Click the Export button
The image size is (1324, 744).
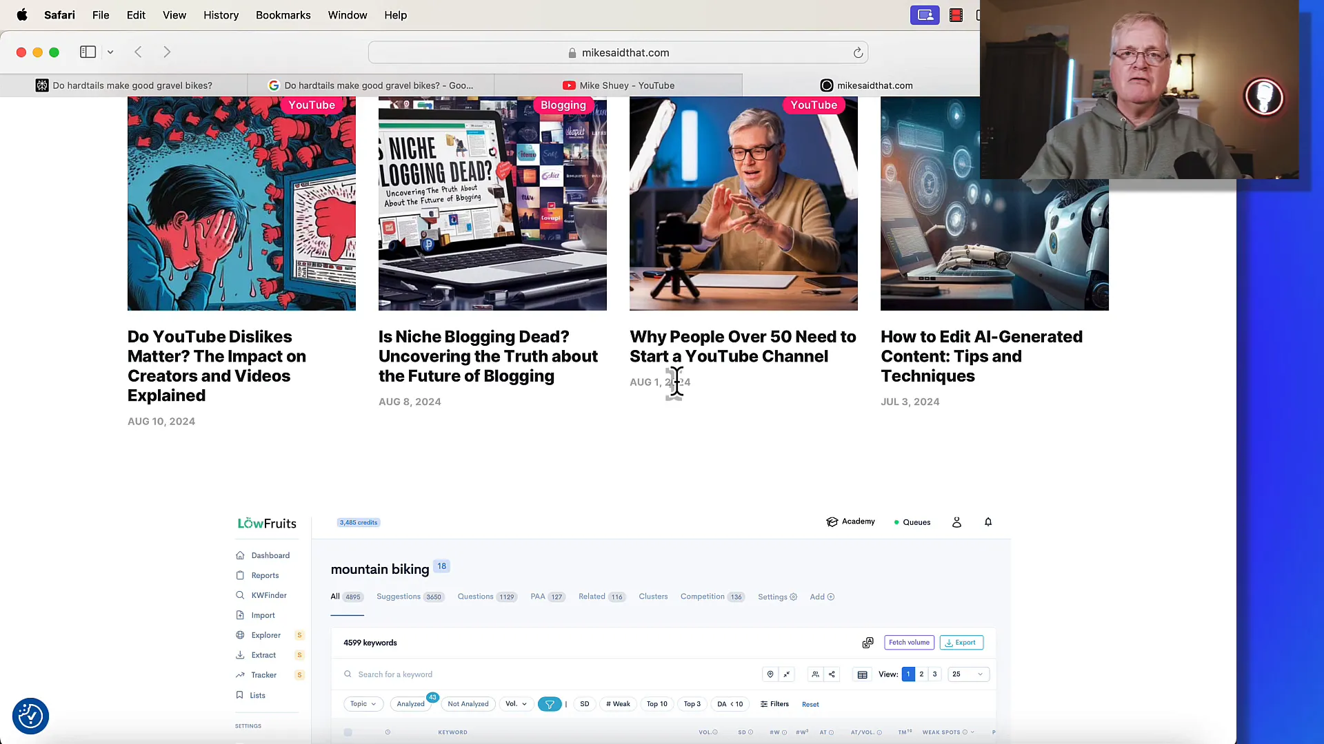pyautogui.click(x=961, y=642)
